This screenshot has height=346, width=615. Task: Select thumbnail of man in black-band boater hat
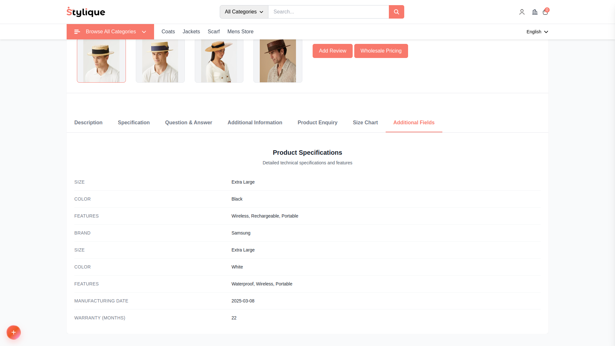tap(101, 61)
